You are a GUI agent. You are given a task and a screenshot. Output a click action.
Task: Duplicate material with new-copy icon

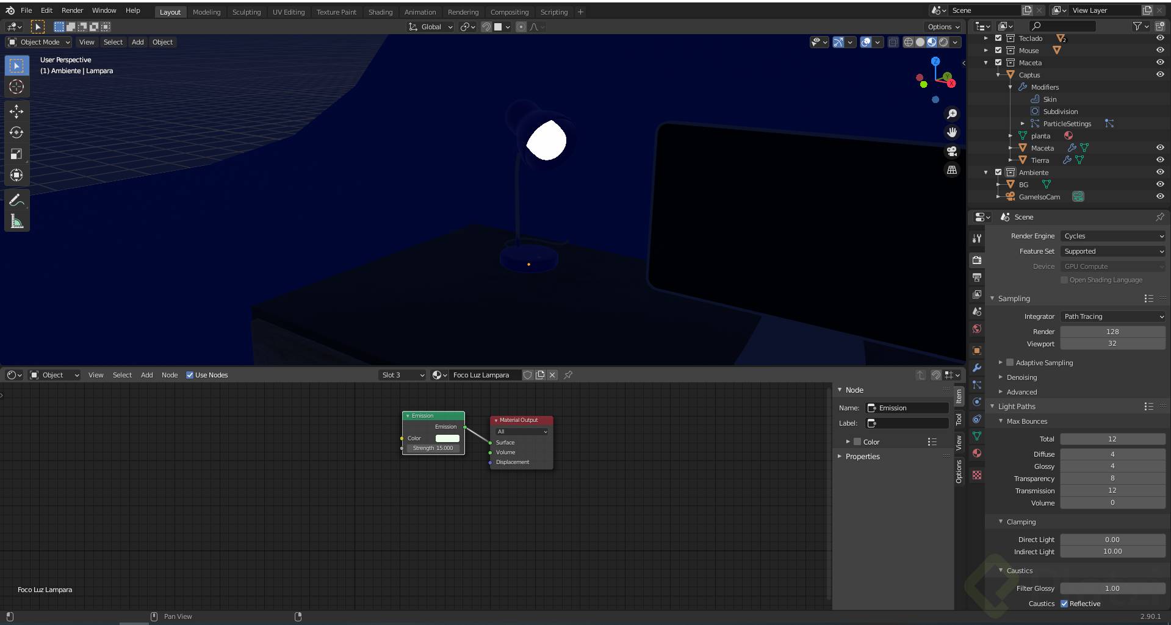coord(540,375)
